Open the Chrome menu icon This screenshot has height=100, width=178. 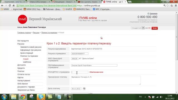176,6
